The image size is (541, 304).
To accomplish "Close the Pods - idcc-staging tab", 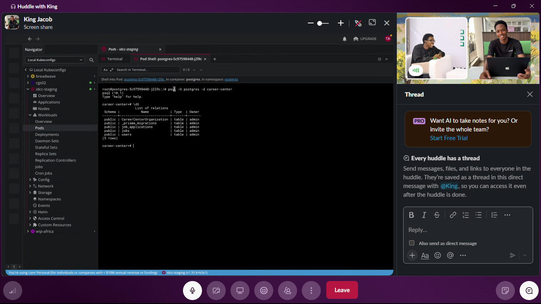I will coord(160,49).
